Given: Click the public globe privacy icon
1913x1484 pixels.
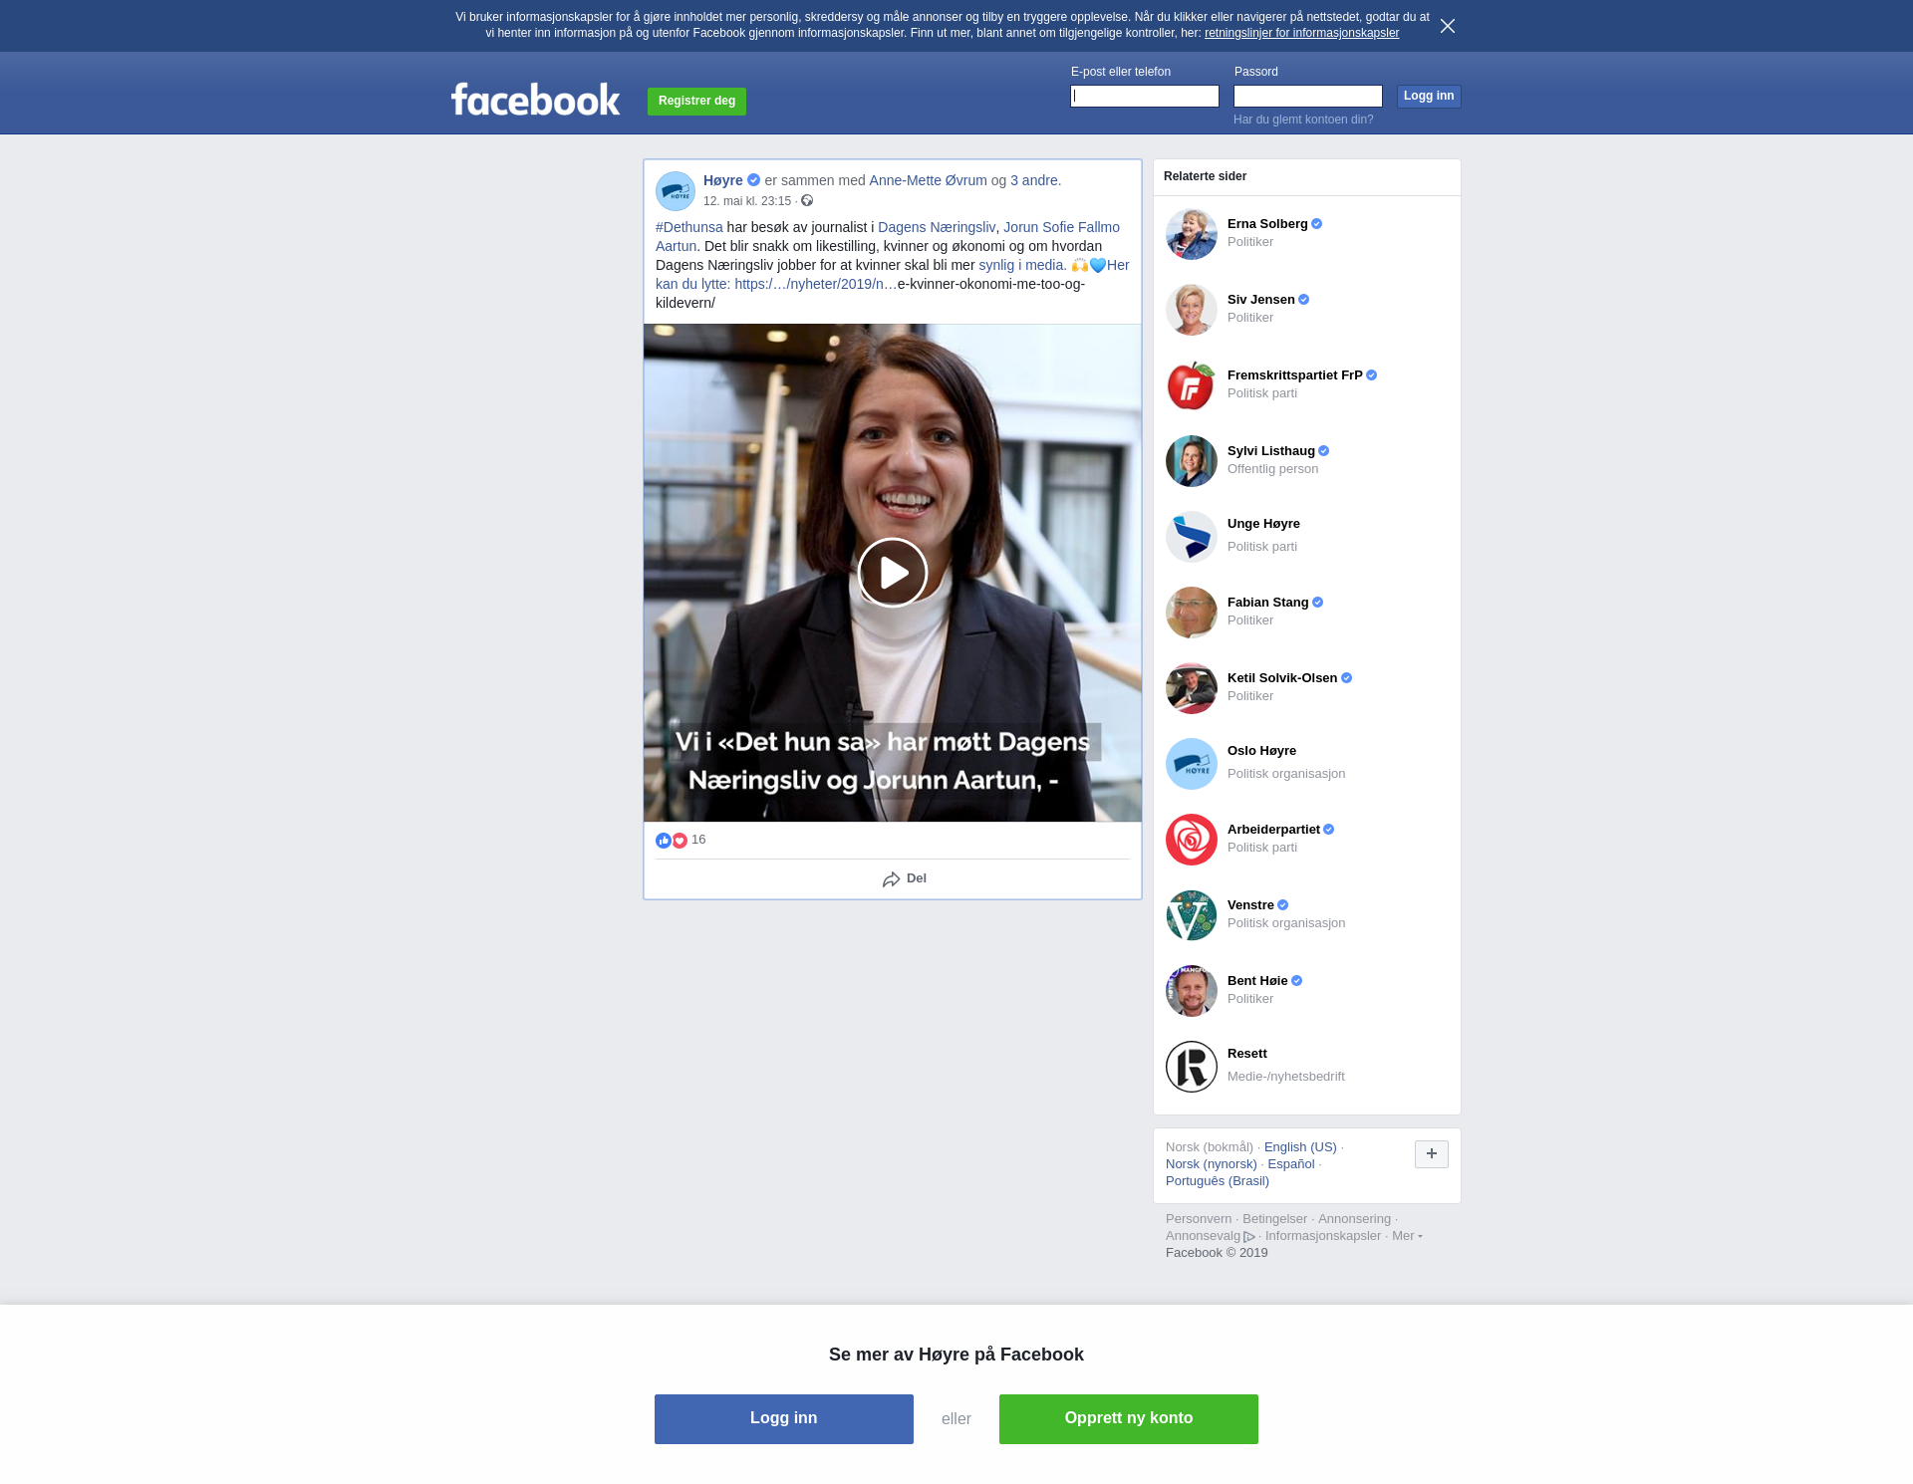Looking at the screenshot, I should coord(807,201).
